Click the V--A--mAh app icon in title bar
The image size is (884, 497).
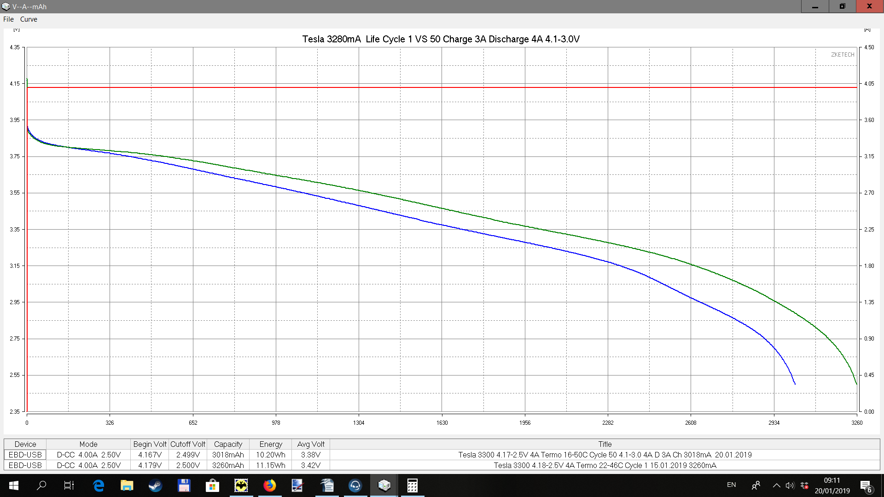click(x=6, y=6)
